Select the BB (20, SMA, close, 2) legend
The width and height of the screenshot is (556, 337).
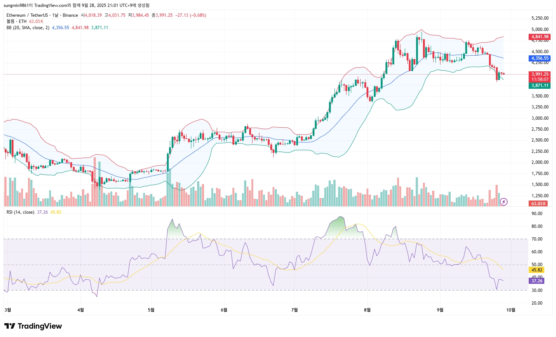[x=28, y=28]
